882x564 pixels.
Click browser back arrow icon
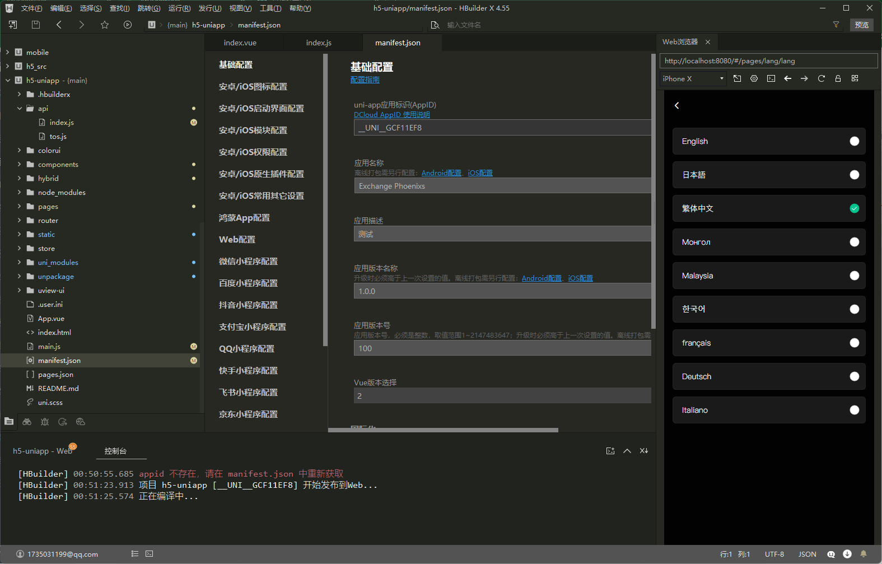click(788, 78)
